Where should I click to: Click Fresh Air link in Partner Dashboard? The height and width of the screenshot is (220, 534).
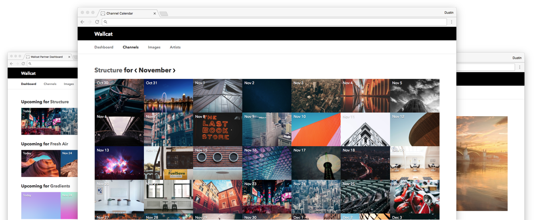[x=59, y=144]
